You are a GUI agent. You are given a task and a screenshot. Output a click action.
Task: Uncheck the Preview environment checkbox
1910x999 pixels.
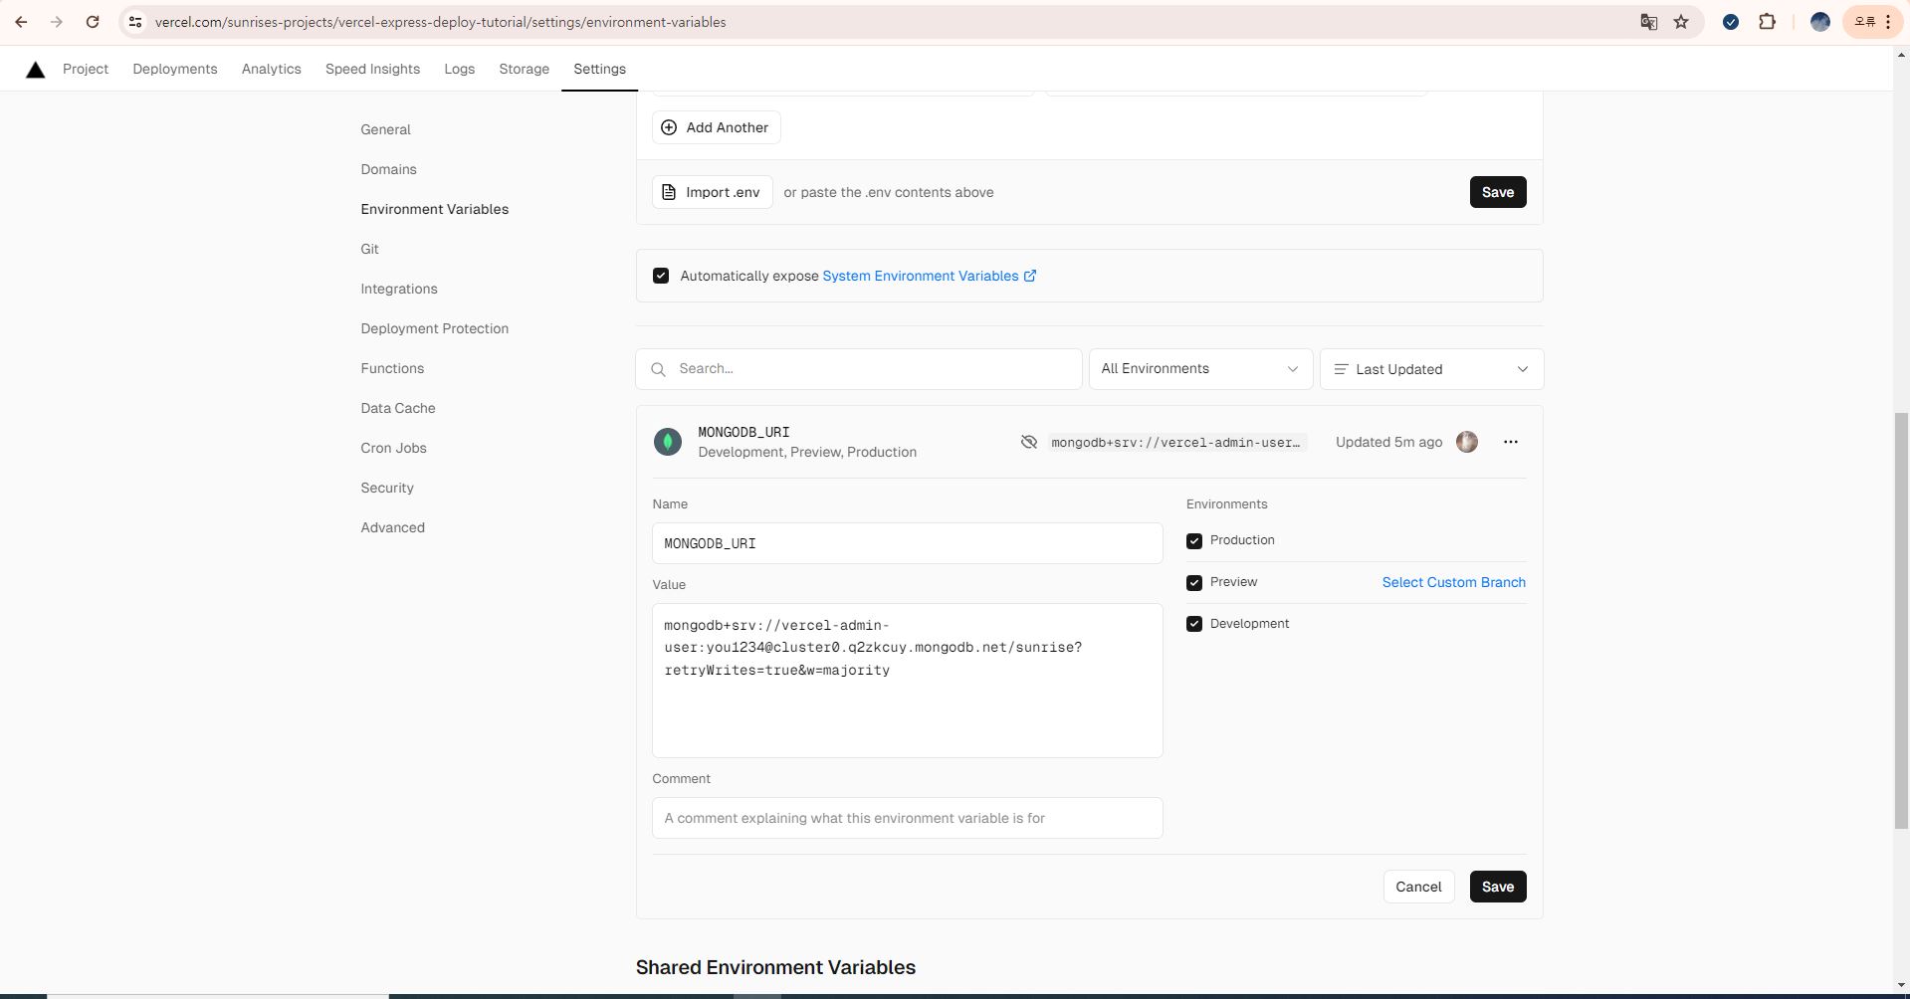[x=1194, y=583]
